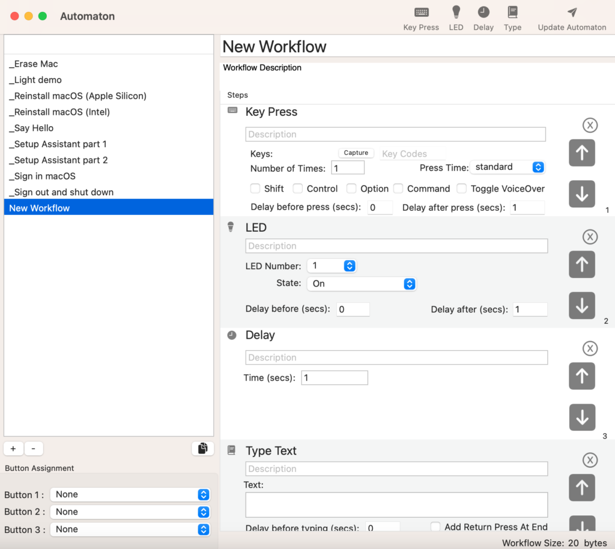Click the Text entry box
The image size is (615, 549).
pyautogui.click(x=396, y=505)
